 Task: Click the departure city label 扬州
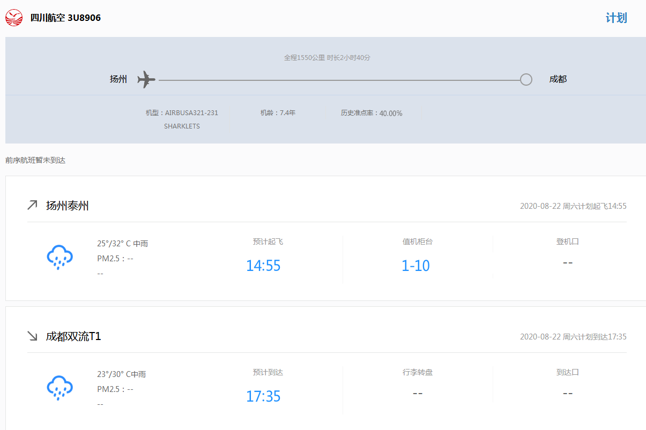click(118, 79)
